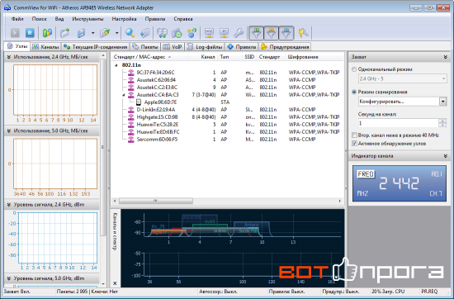Toggle the green data packets filter funnel
454x299 pixels.
coord(256,33)
